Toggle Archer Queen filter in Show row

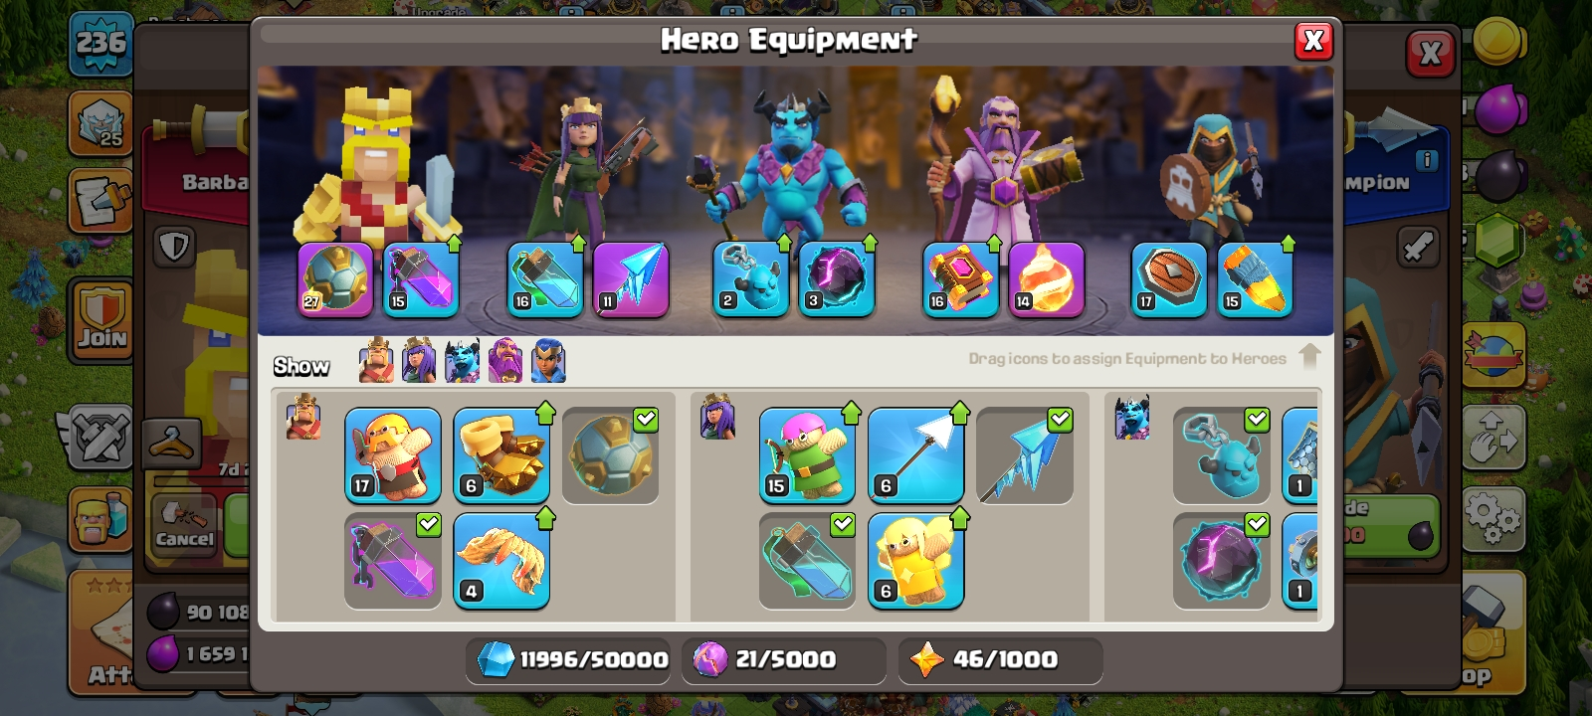[x=419, y=361]
